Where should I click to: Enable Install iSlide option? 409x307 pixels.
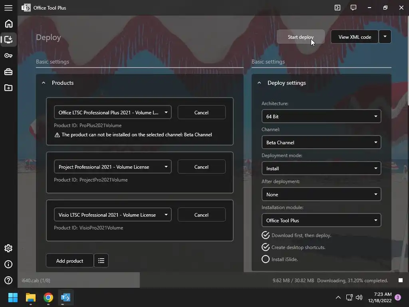280,259
